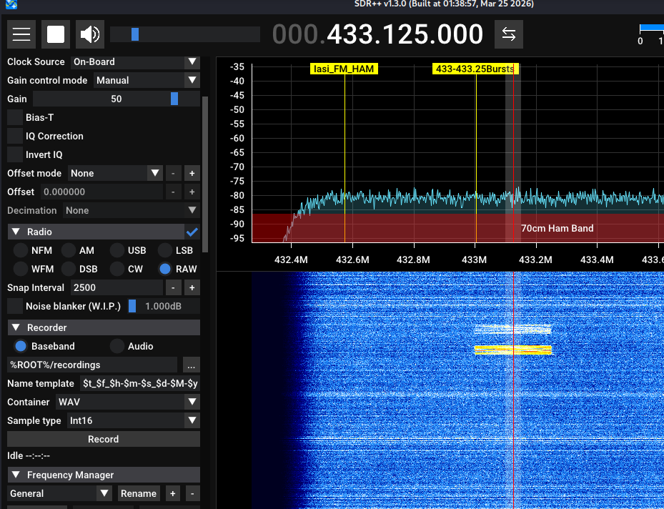Toggle Invert IQ checkbox

point(15,155)
